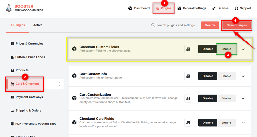The image size is (257, 137).
Task: Click the Button & Price Labels bag icon
Action: click(12, 57)
